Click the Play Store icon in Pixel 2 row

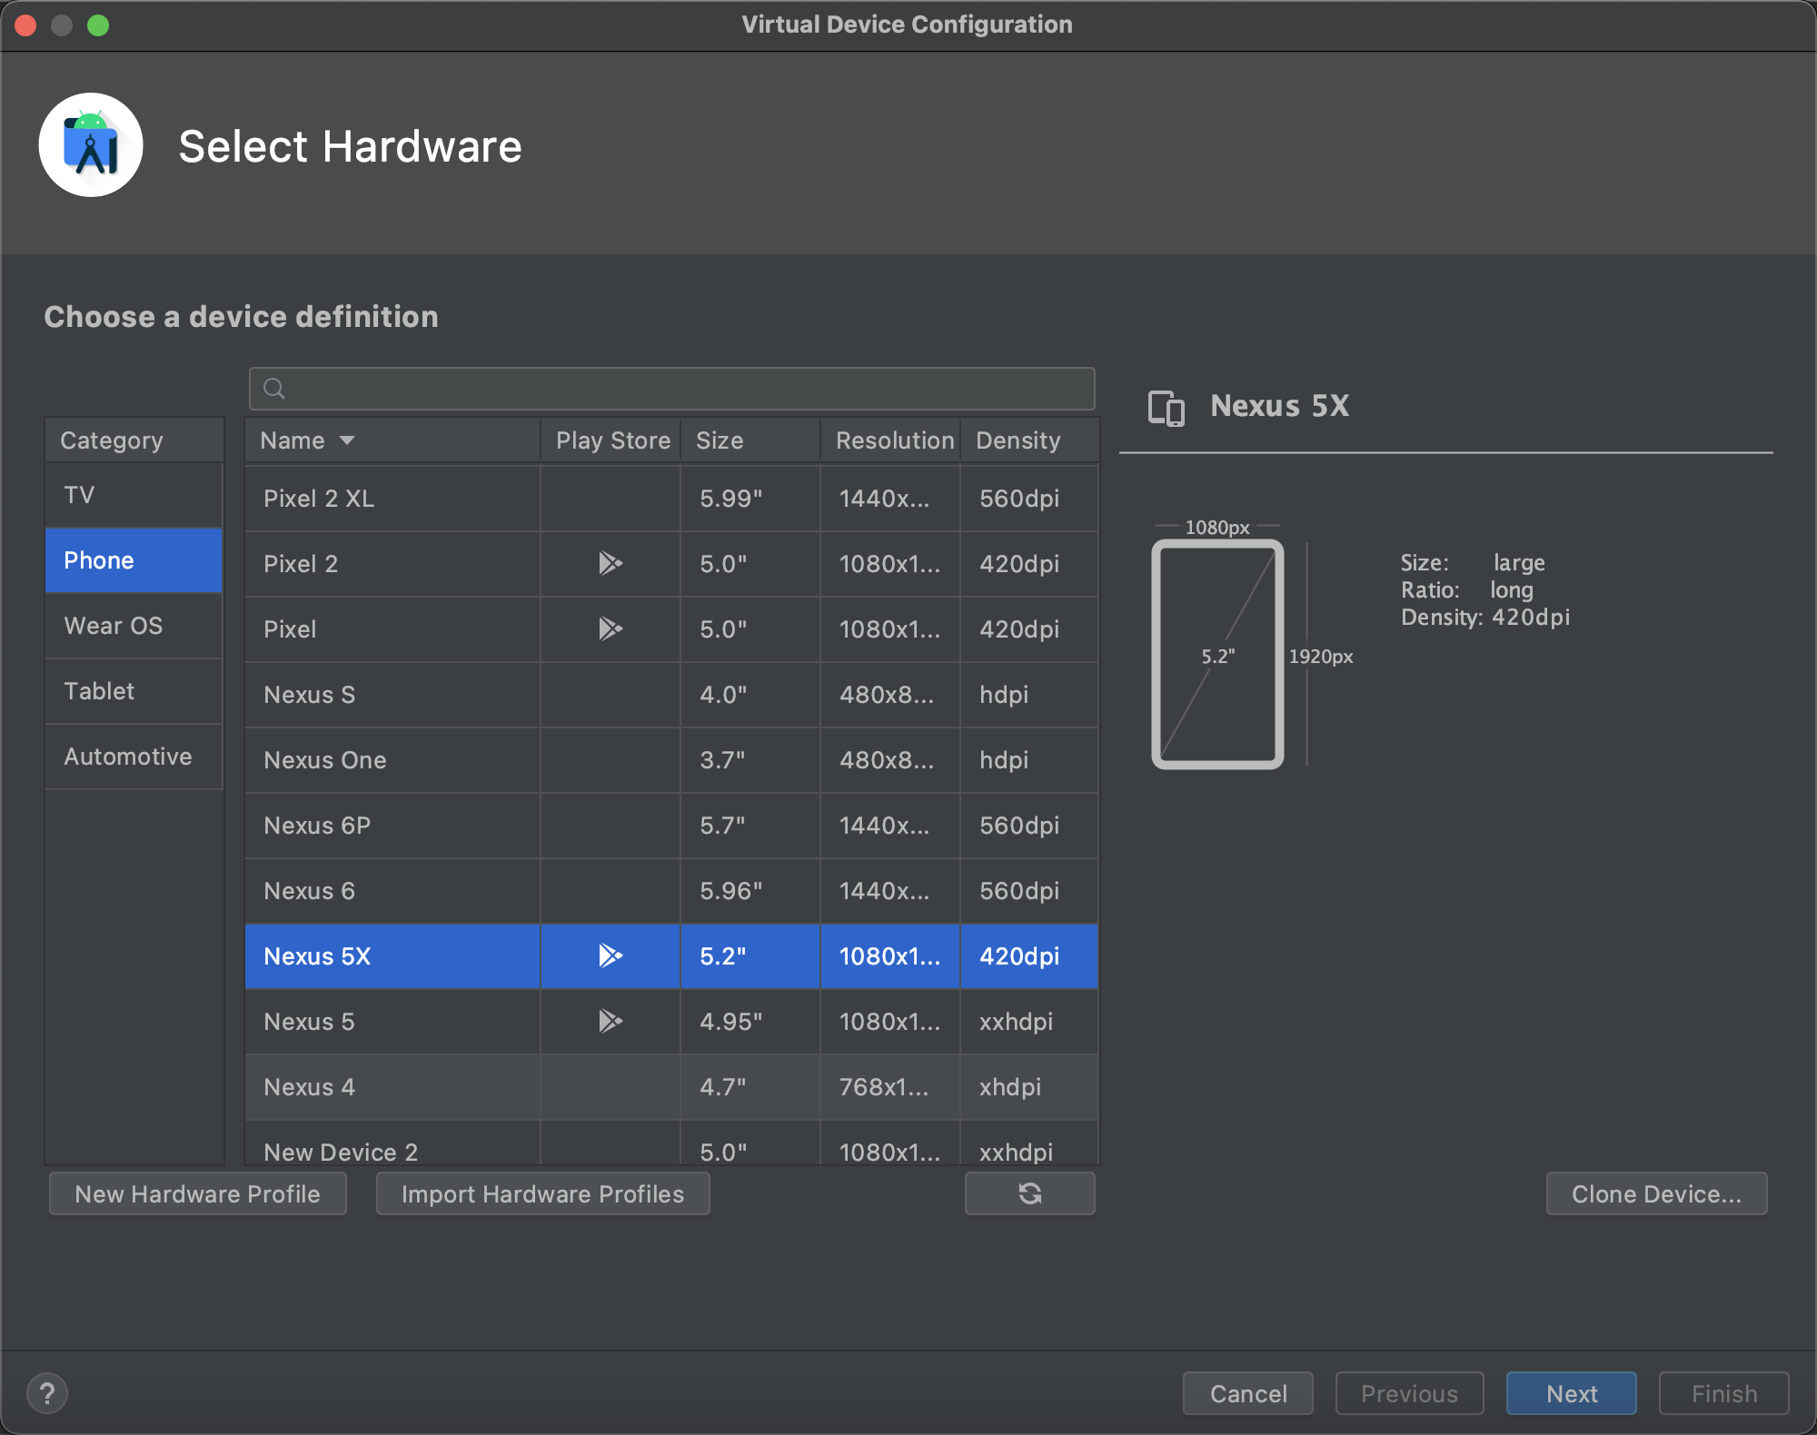click(x=611, y=563)
